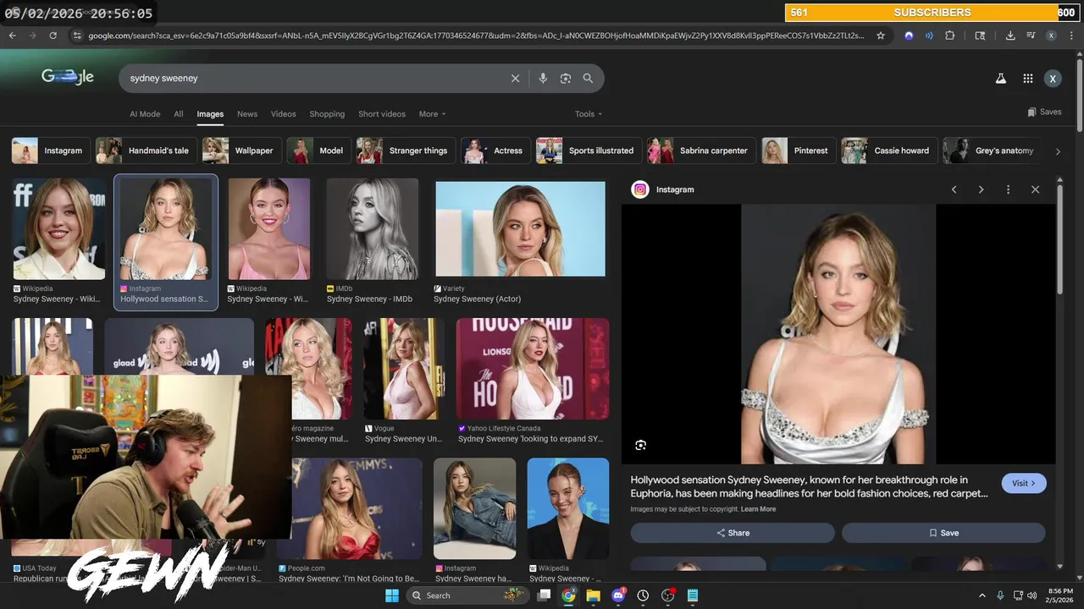1084x609 pixels.
Task: Filter by the Stranger things chip
Action: (x=406, y=151)
